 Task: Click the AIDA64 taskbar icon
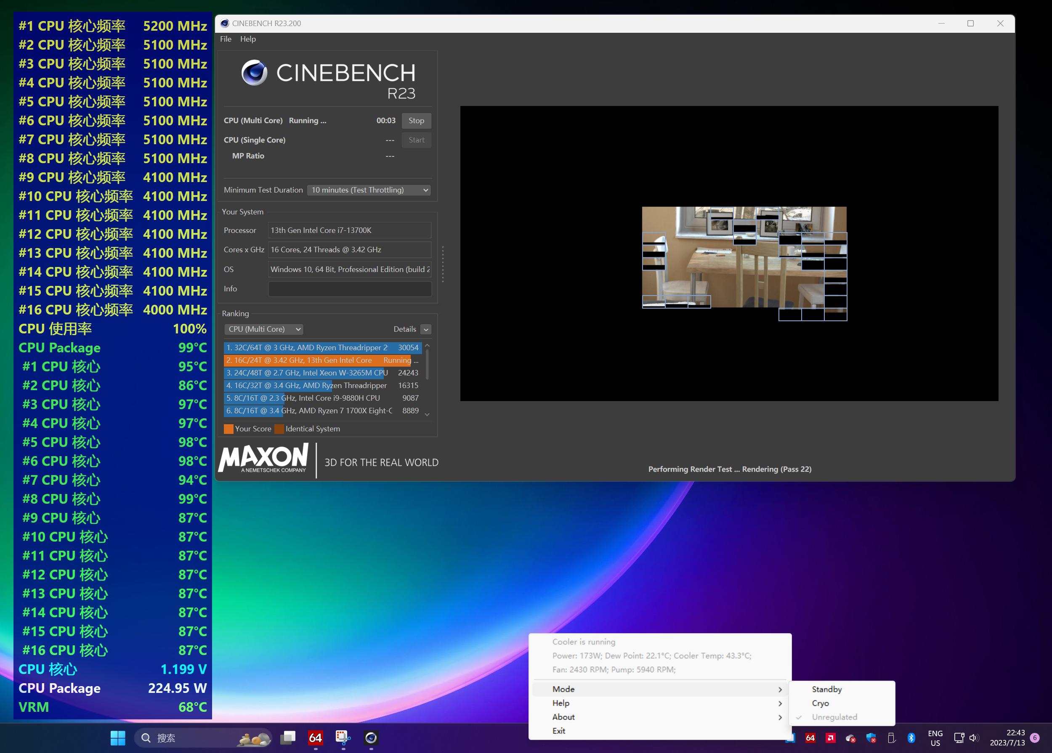point(316,737)
